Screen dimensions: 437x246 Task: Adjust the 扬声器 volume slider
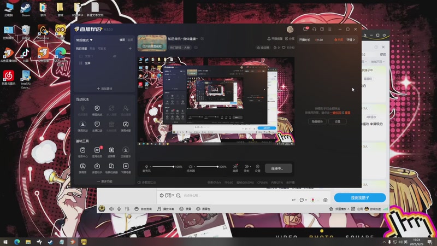208,167
